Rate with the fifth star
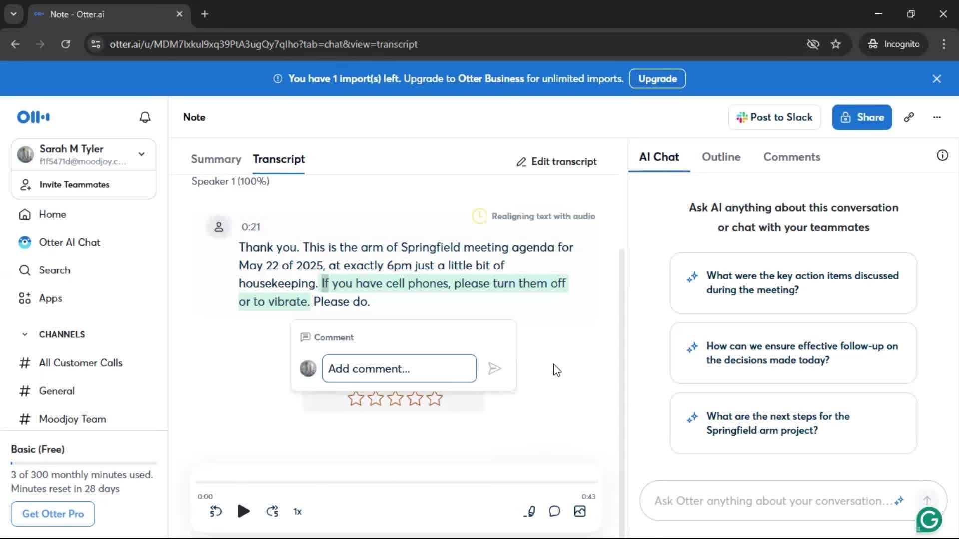The width and height of the screenshot is (959, 539). (435, 398)
